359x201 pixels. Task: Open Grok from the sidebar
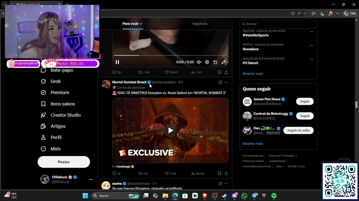[50, 81]
